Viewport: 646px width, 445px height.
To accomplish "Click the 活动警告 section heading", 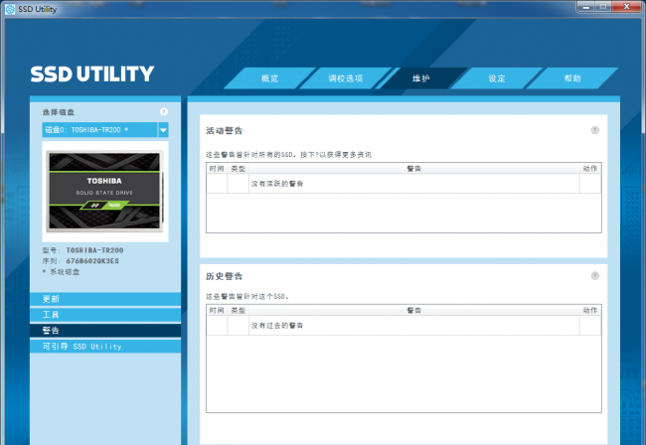I will click(x=225, y=130).
